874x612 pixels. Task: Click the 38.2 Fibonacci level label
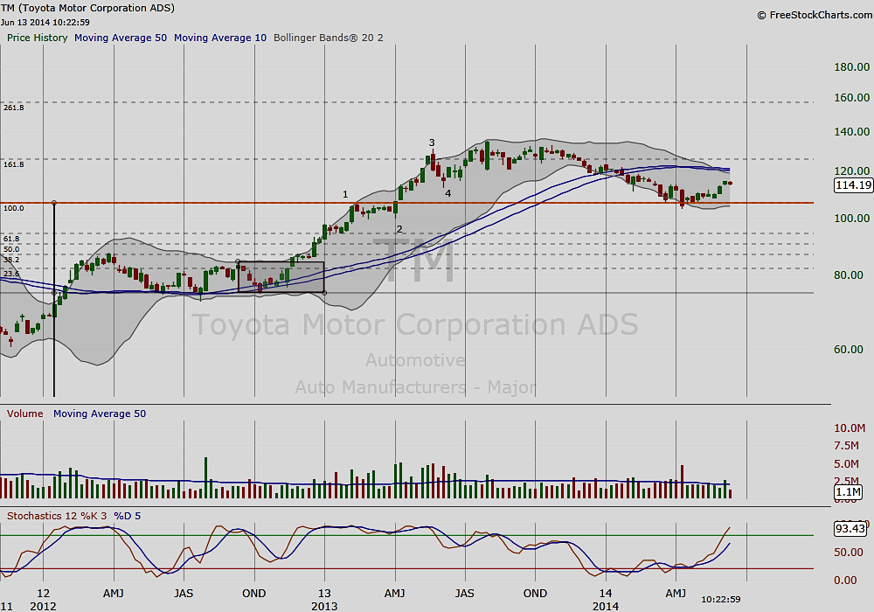pos(11,260)
